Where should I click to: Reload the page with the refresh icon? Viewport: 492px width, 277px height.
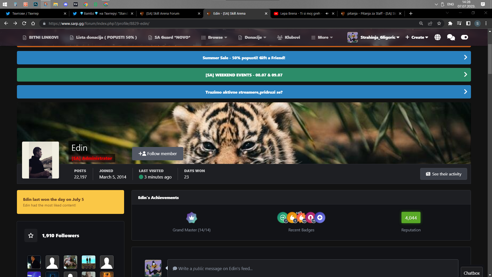[24, 23]
